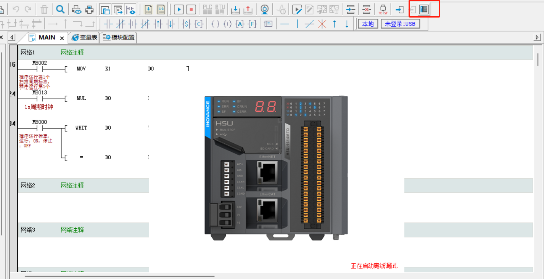Click the blue up arrow icon
The image size is (544, 279).
(335, 24)
